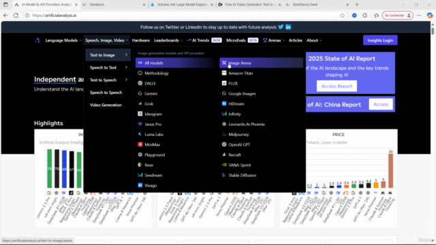The image size is (436, 245).
Task: Click the Grok model icon
Action: pos(140,103)
